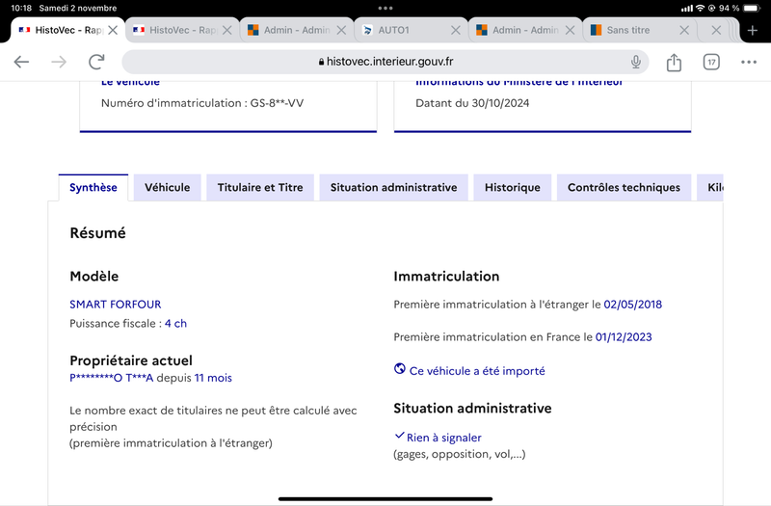Screen dimensions: 771x506
Task: Click the 02/05/2018 foreign registration date
Action: pos(633,305)
